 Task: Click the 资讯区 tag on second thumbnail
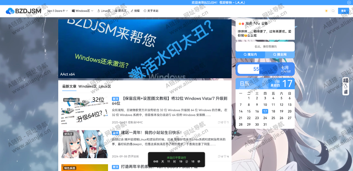click(68, 134)
